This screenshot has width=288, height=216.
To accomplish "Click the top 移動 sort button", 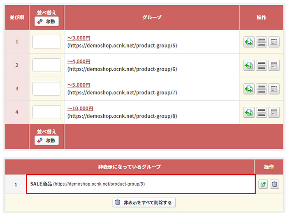I will point(46,21).
